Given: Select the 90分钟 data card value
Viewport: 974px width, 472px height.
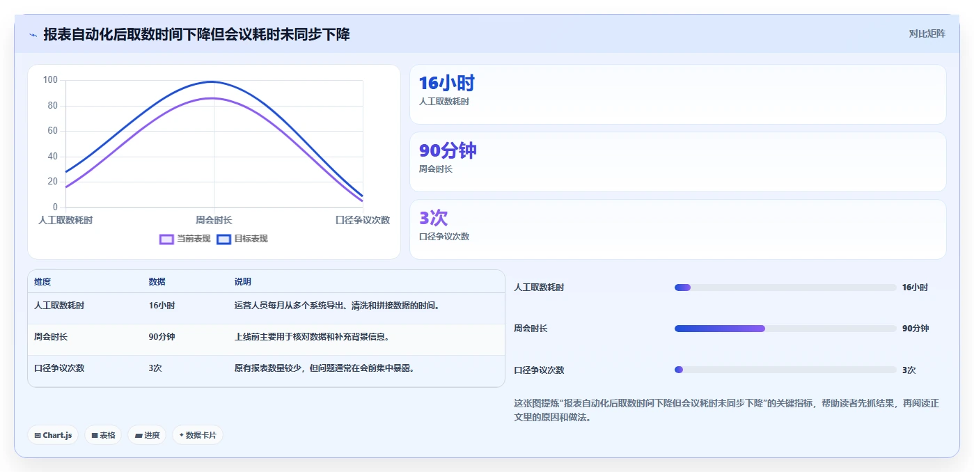Looking at the screenshot, I should tap(448, 150).
